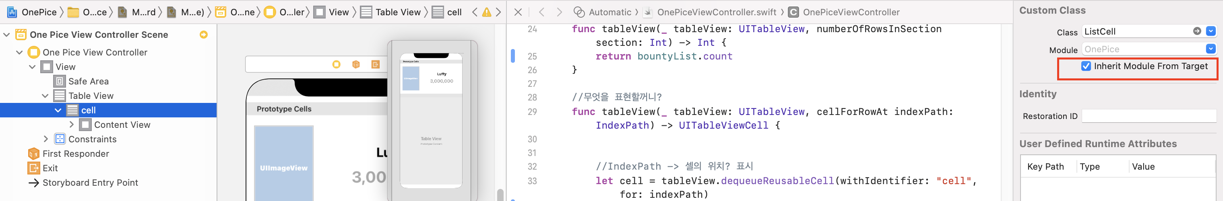
Task: Click line number 25 in gutter
Action: coord(532,56)
